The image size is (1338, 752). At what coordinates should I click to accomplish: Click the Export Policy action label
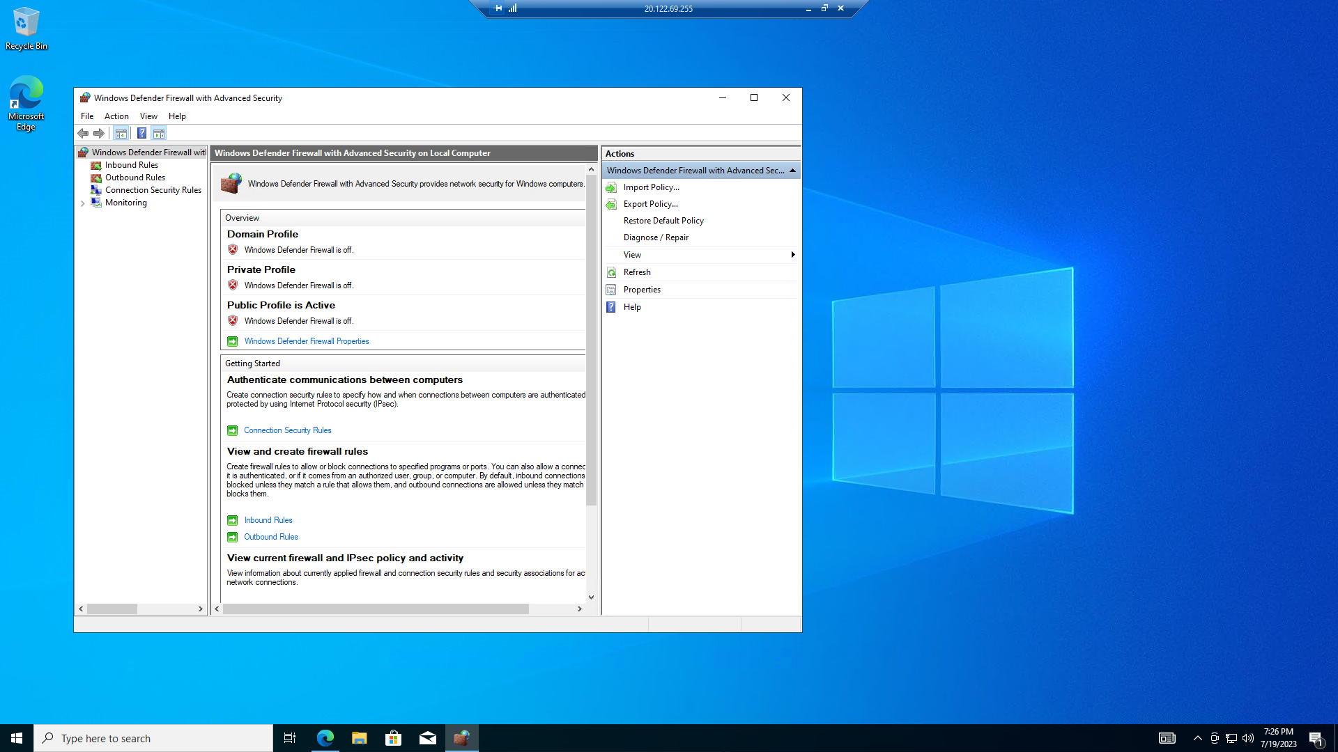[650, 204]
